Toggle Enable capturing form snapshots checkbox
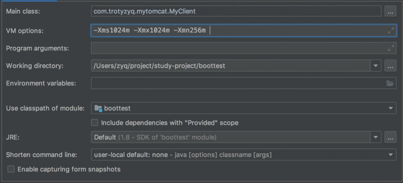This screenshot has width=403, height=183. pos(11,169)
